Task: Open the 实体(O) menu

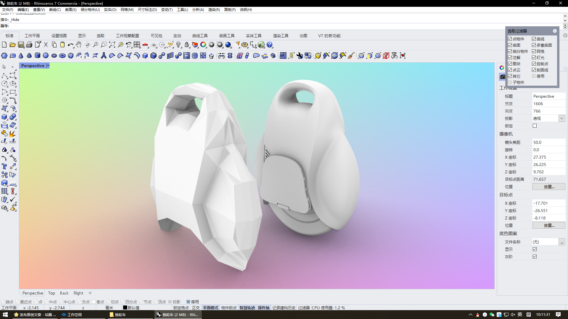Action: (110, 10)
